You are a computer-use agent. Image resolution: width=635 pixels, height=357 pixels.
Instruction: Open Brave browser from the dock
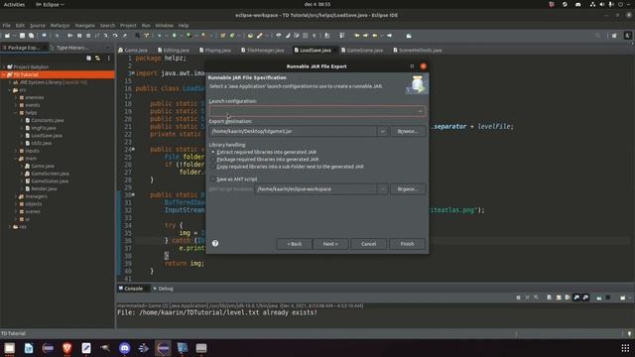(x=67, y=348)
